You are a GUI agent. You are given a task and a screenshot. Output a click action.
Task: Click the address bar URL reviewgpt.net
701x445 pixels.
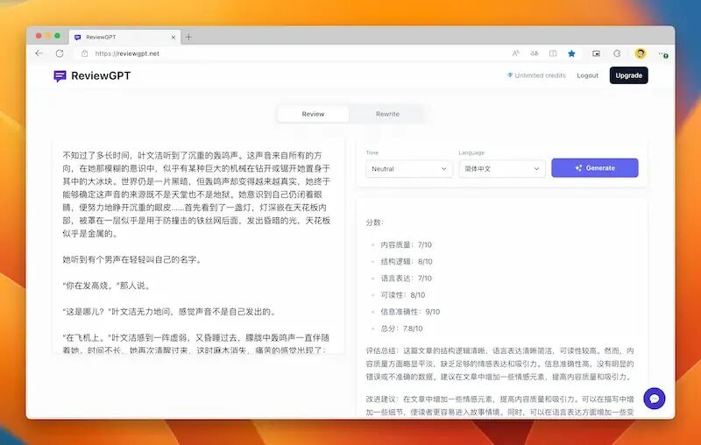(127, 53)
